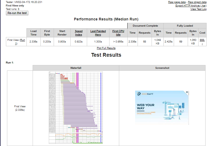Screen dimensions: 212x146
Task: Select the 0.923s Speed Index value
Action: coord(78,42)
